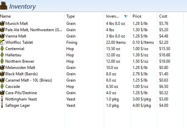Click the fining icon beside Whirlfloc Tablet
Image resolution: width=187 pixels, height=128 pixels.
(x=2, y=42)
